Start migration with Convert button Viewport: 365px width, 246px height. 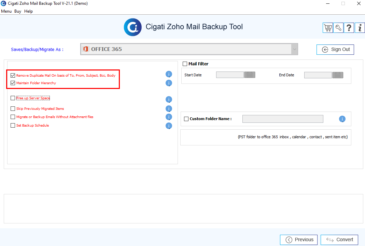click(339, 240)
